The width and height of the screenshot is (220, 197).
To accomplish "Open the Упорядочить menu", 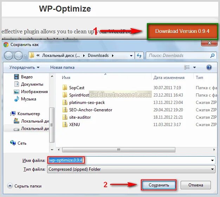I will point(24,67).
